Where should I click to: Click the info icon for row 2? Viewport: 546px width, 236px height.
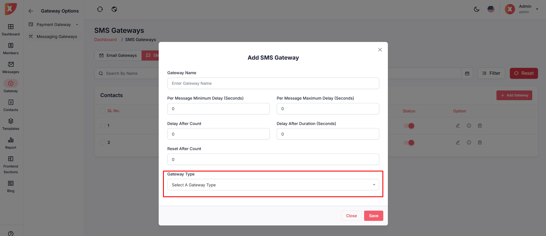point(469,142)
